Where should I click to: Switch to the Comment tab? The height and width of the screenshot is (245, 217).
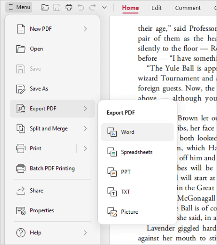(x=188, y=8)
